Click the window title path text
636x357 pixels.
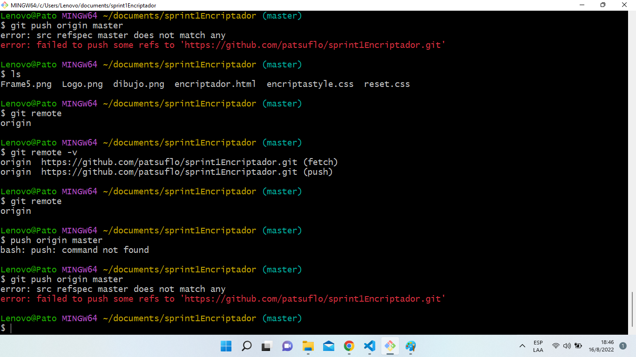83,6
